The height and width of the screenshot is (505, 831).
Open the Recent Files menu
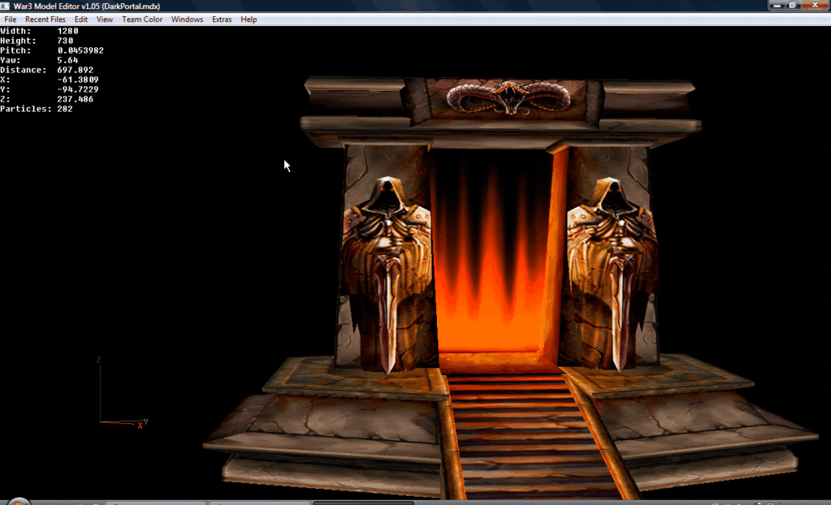[x=45, y=19]
